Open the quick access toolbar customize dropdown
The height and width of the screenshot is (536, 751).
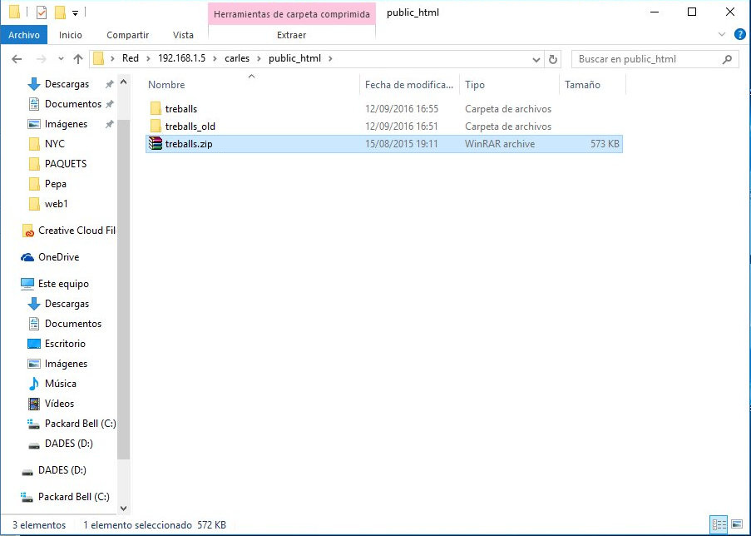click(75, 13)
